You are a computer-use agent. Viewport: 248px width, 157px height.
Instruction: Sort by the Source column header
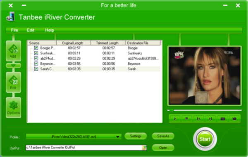(42, 43)
